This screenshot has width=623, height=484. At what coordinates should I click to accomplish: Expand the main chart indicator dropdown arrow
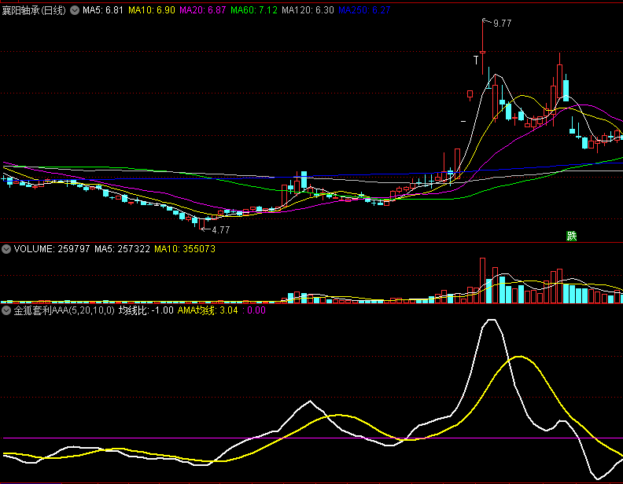pos(75,10)
